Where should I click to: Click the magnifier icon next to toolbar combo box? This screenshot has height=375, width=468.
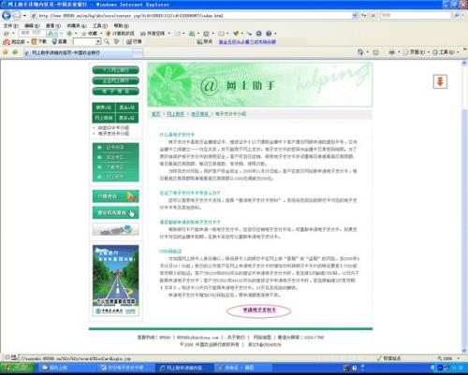[107, 41]
